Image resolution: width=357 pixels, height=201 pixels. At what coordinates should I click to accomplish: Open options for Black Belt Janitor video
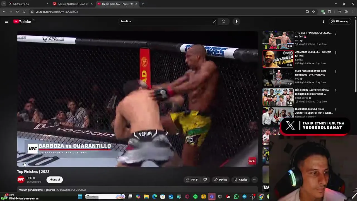point(336,110)
